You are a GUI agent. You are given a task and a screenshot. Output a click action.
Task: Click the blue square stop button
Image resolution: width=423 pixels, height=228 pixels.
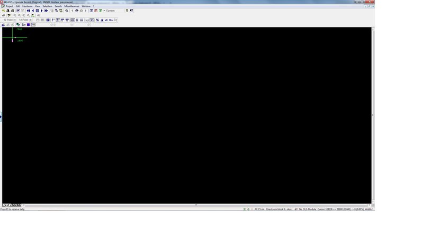click(x=38, y=11)
